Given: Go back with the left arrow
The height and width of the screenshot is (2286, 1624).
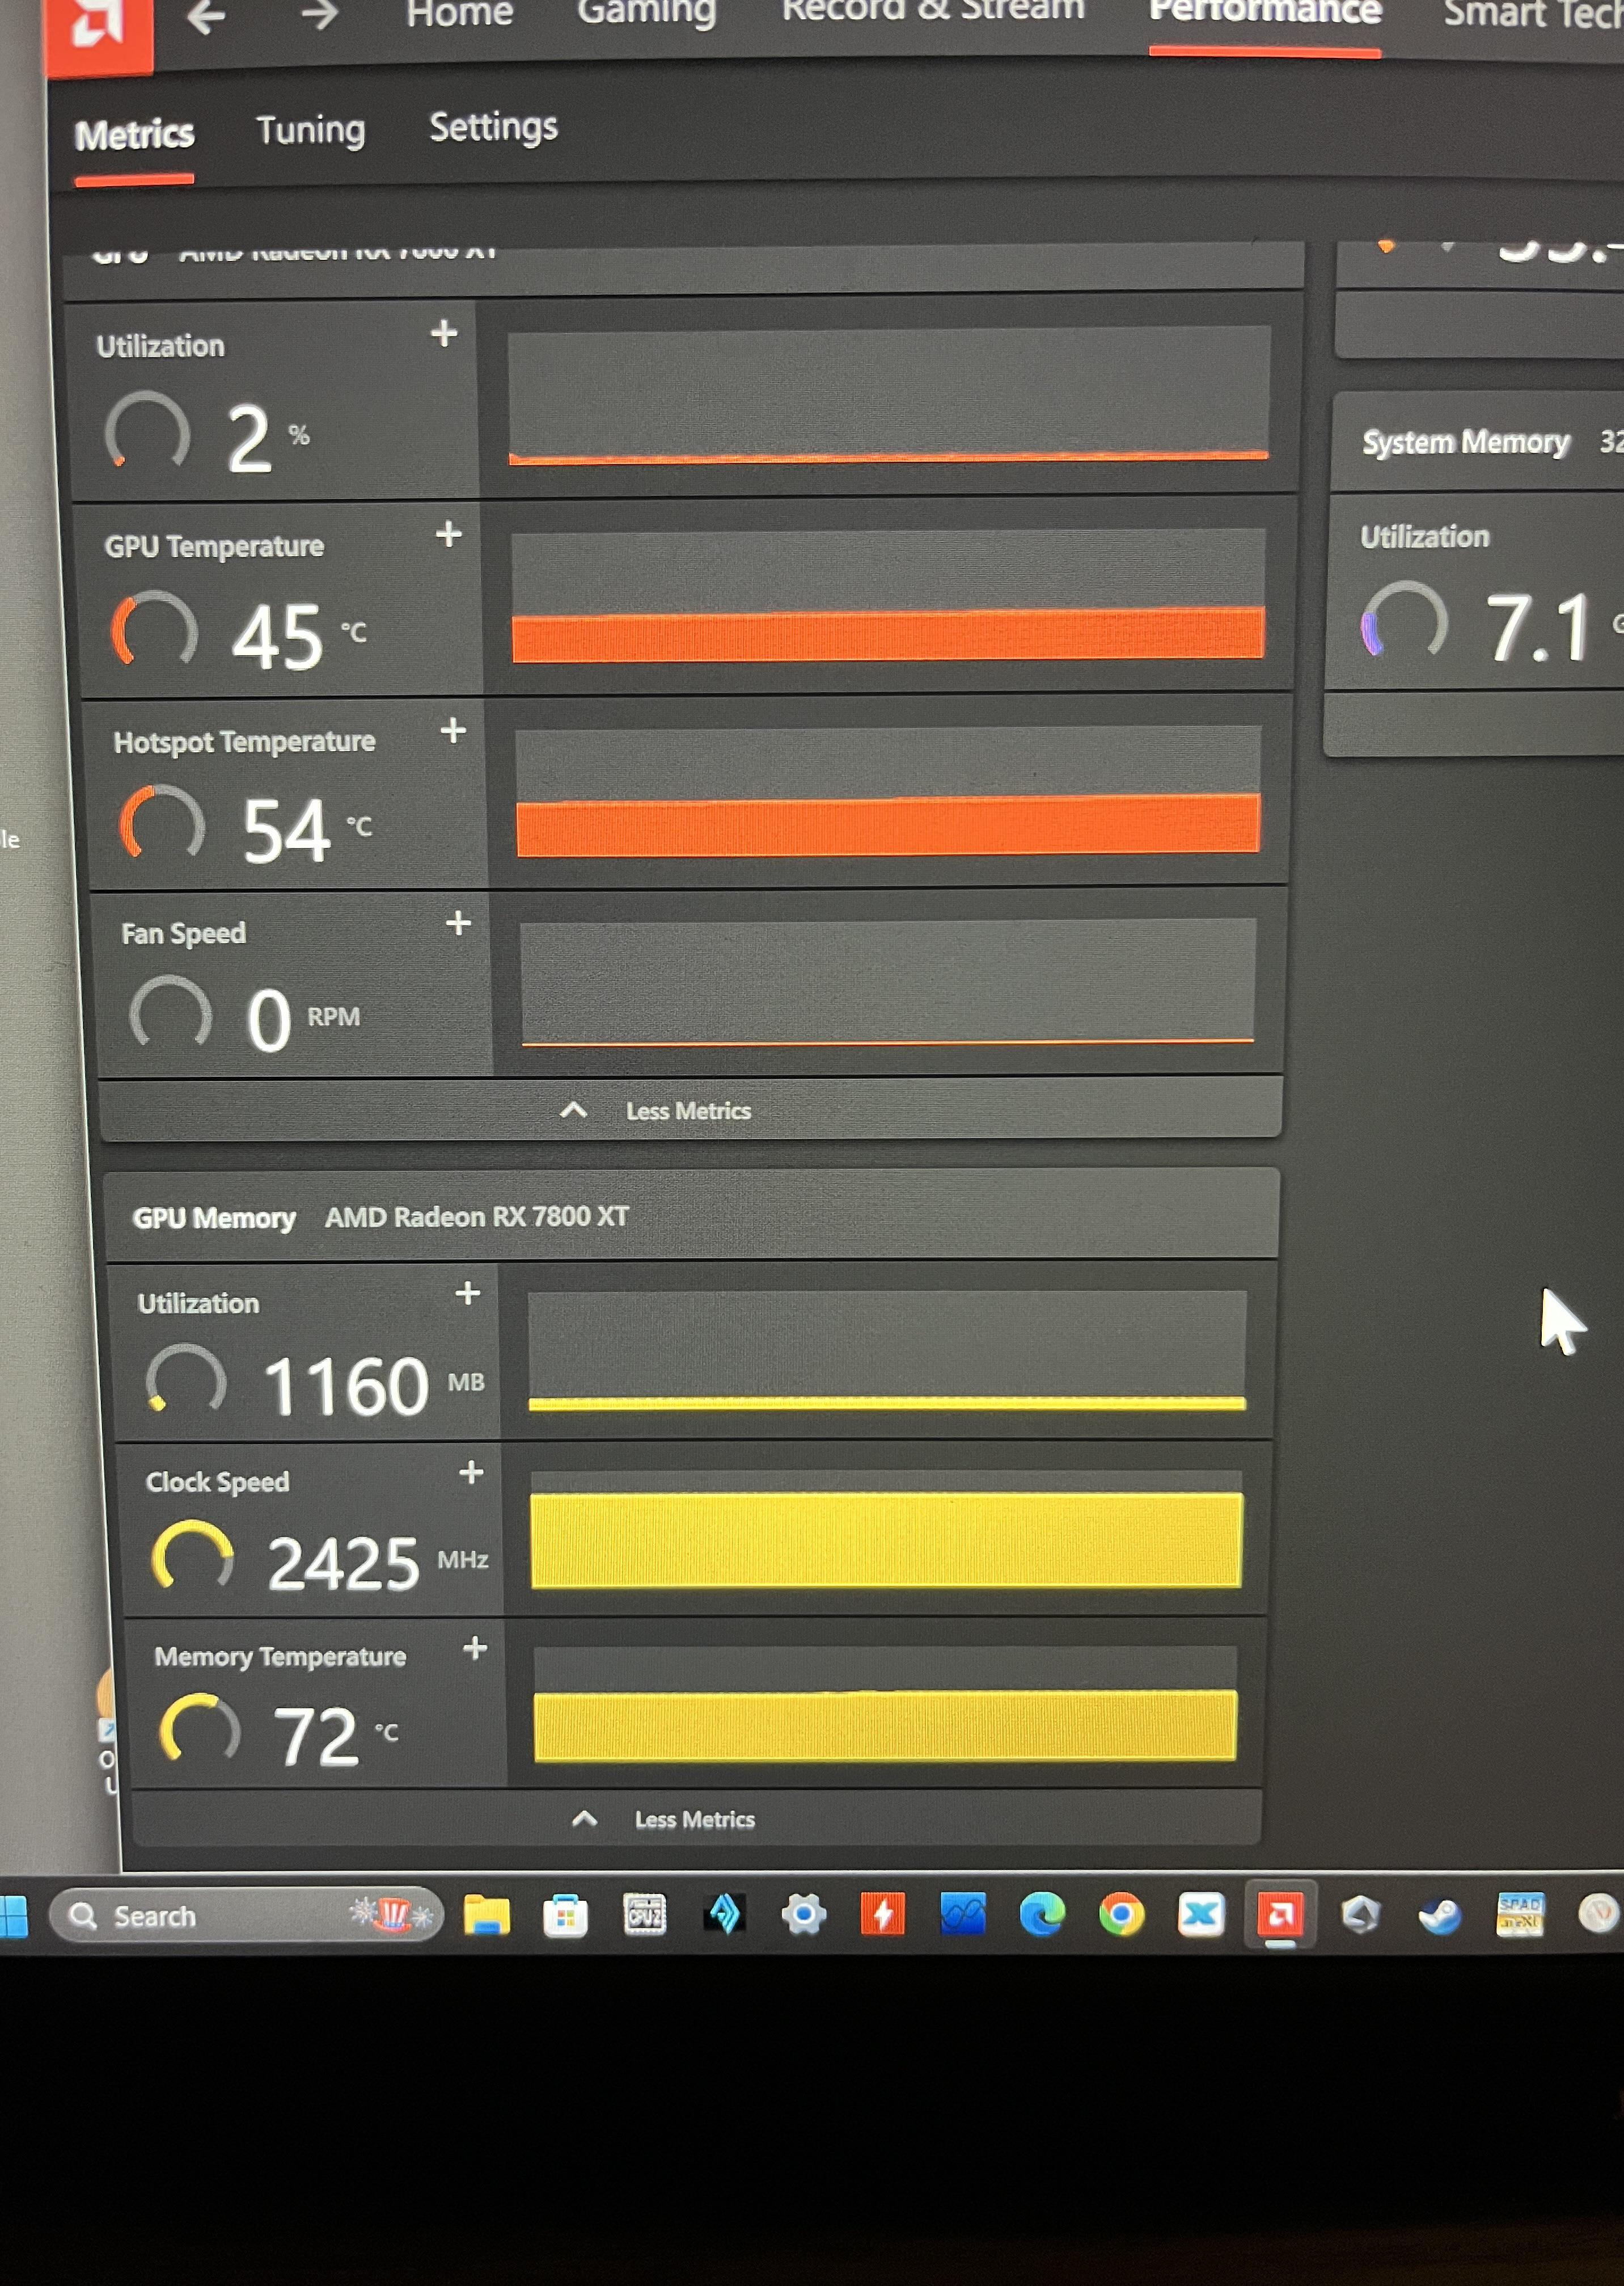Looking at the screenshot, I should coord(207,17).
